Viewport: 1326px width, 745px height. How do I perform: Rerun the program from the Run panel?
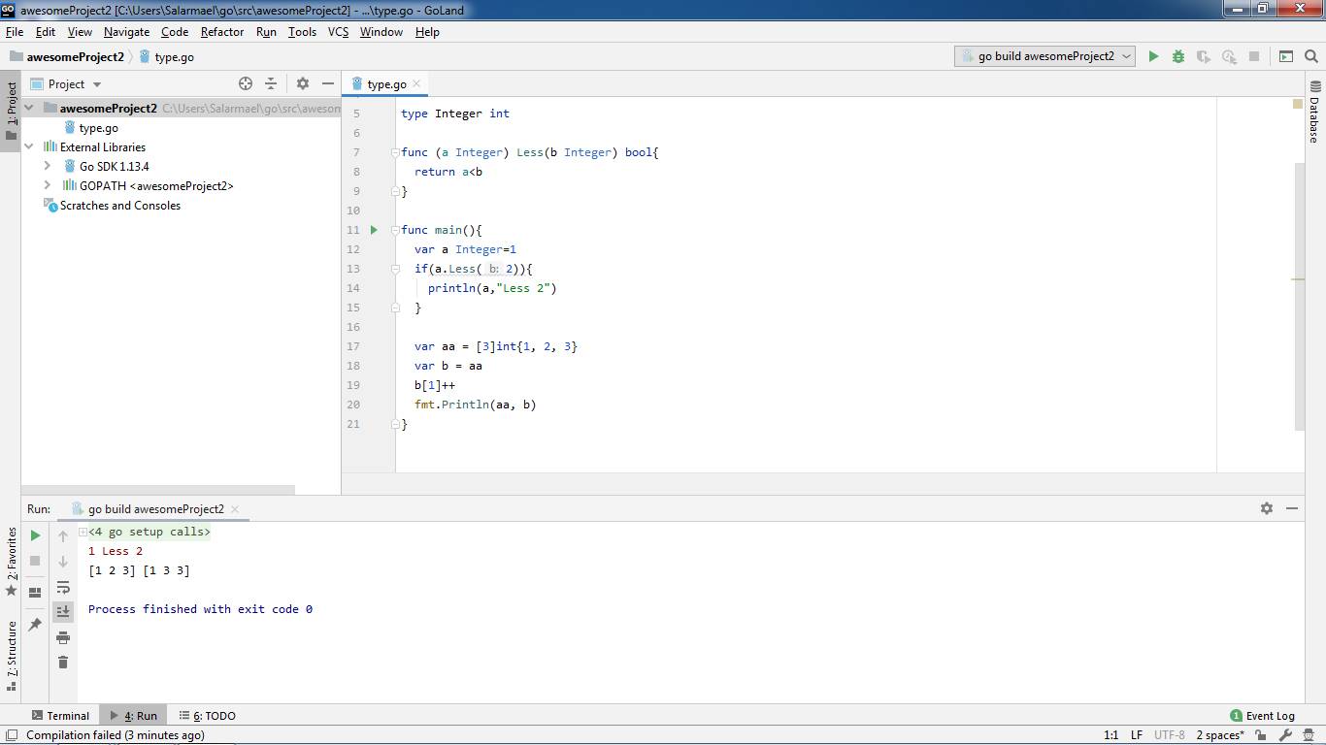point(35,535)
